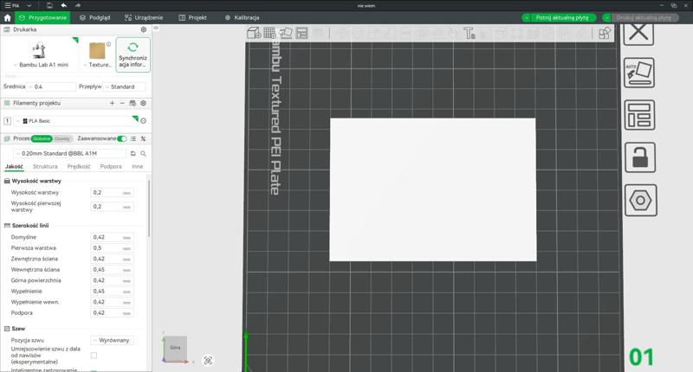
Task: Open the file menu hamburger icon
Action: 8,5
